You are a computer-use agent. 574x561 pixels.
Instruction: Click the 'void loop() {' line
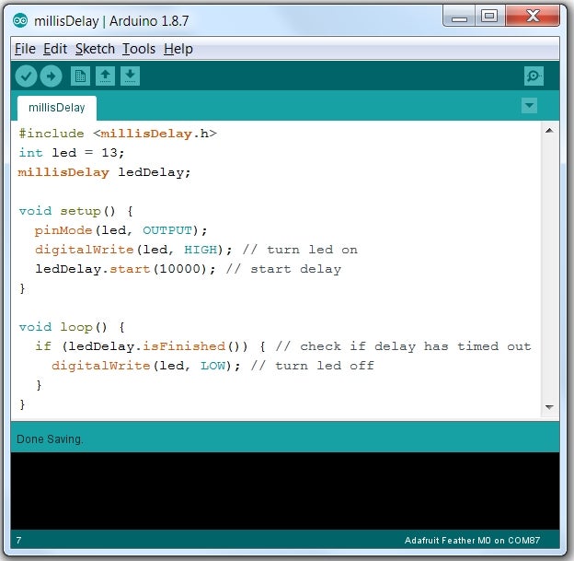(x=72, y=327)
